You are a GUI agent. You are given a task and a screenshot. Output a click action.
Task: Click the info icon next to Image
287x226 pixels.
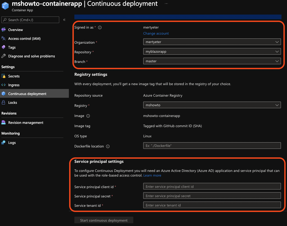tap(88, 116)
